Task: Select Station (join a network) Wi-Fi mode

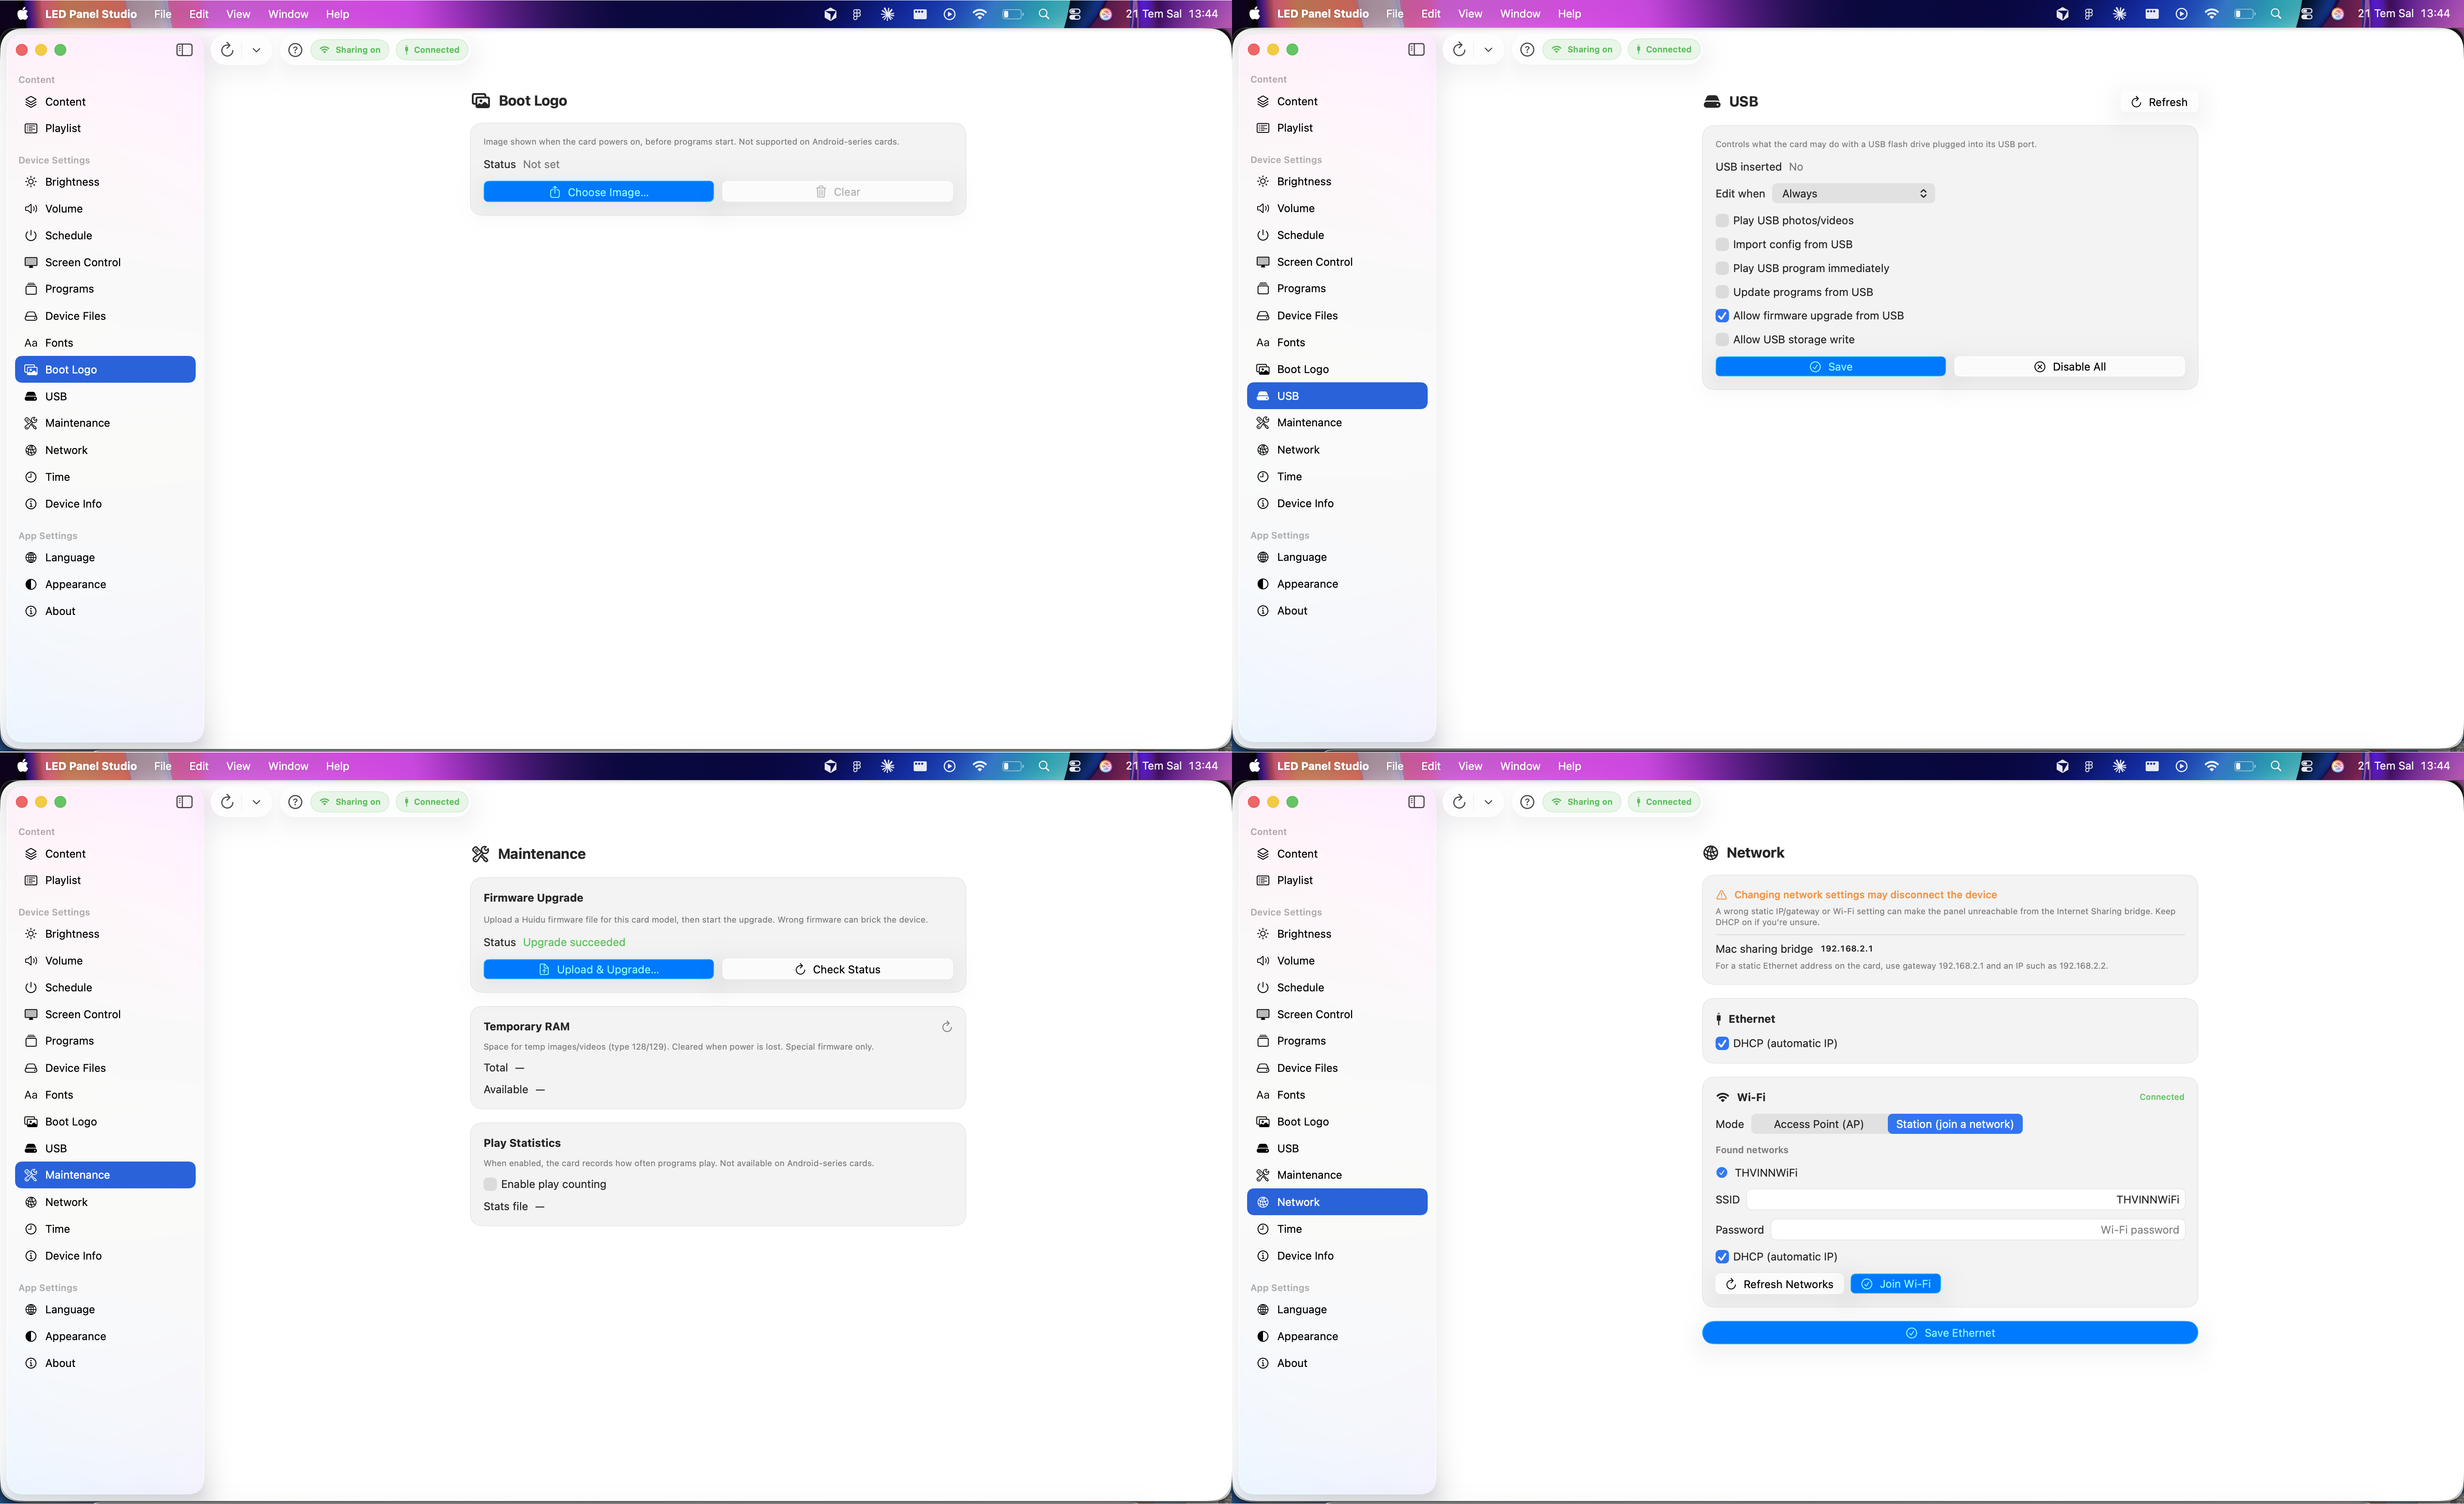Action: [x=1954, y=1124]
